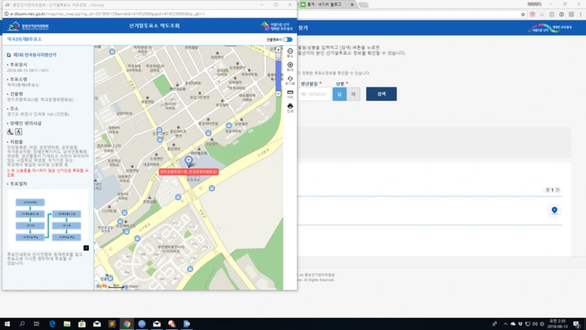586x330 pixels.
Task: Click the taskbar search magnifier
Action: [22, 324]
